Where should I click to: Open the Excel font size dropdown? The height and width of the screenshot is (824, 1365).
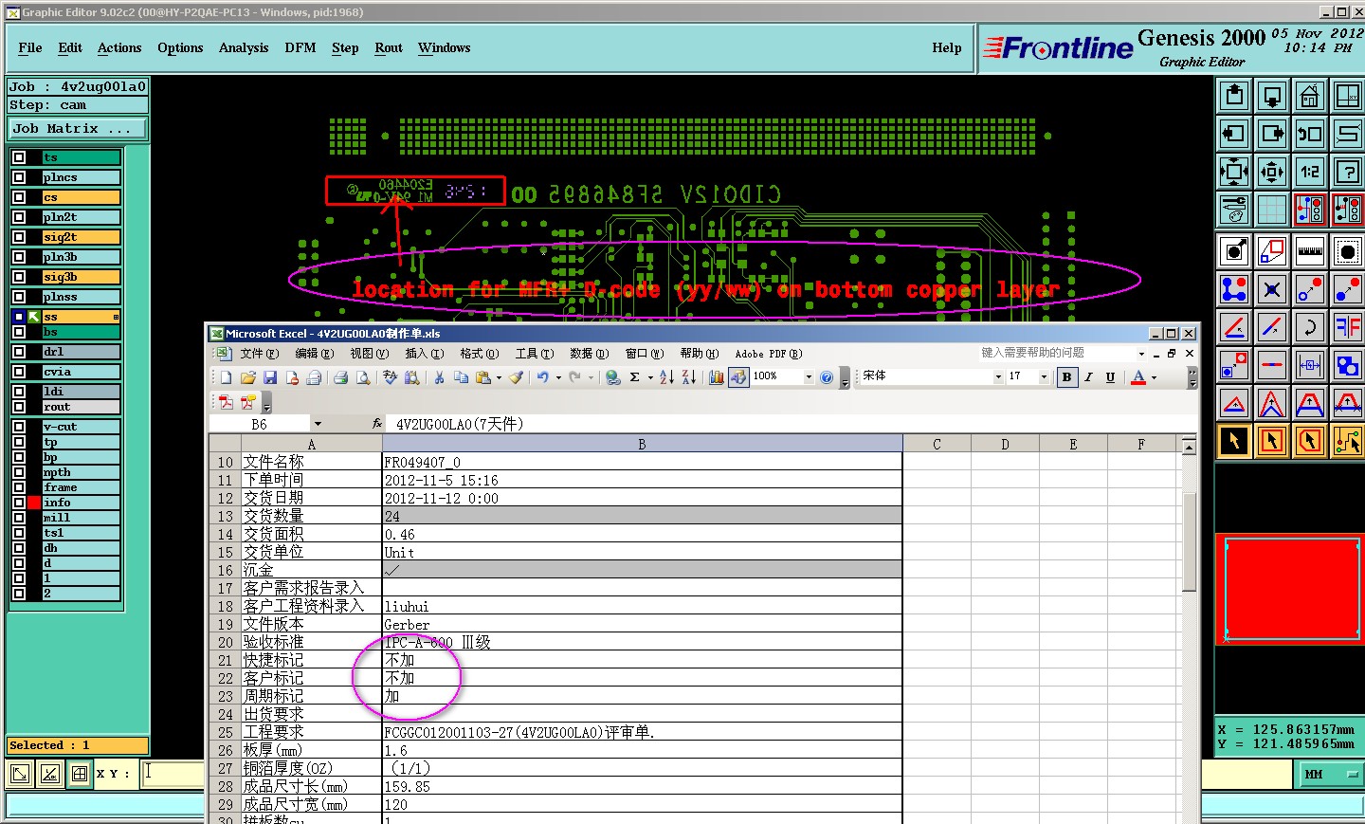[x=1044, y=377]
